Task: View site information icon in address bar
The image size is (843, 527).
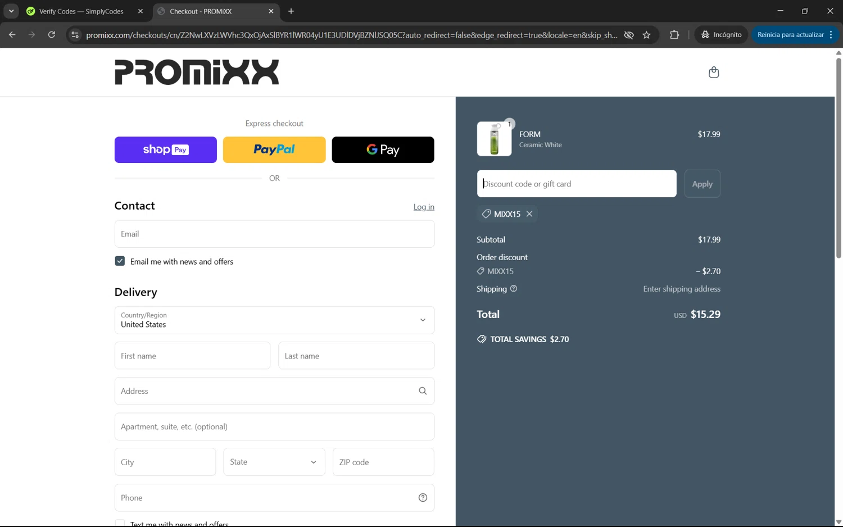Action: click(75, 35)
